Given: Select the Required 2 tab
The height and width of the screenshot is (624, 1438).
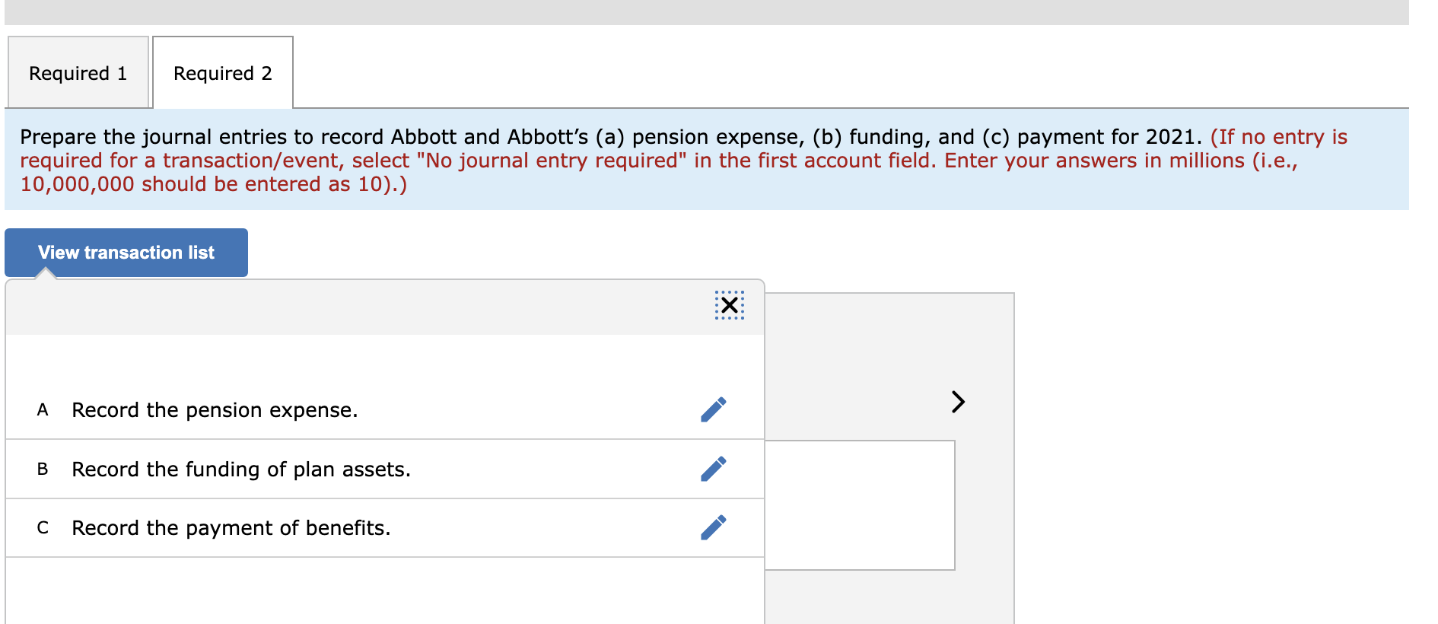Looking at the screenshot, I should tap(221, 72).
